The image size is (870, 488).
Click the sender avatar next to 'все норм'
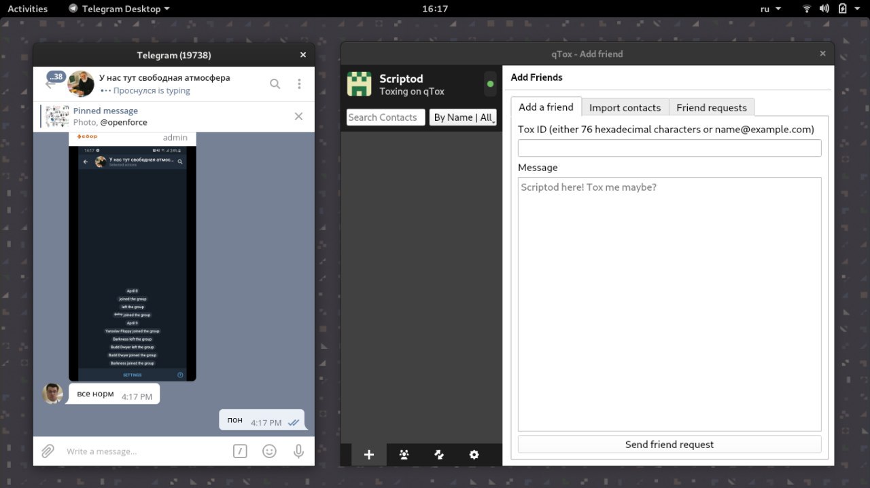click(x=52, y=393)
